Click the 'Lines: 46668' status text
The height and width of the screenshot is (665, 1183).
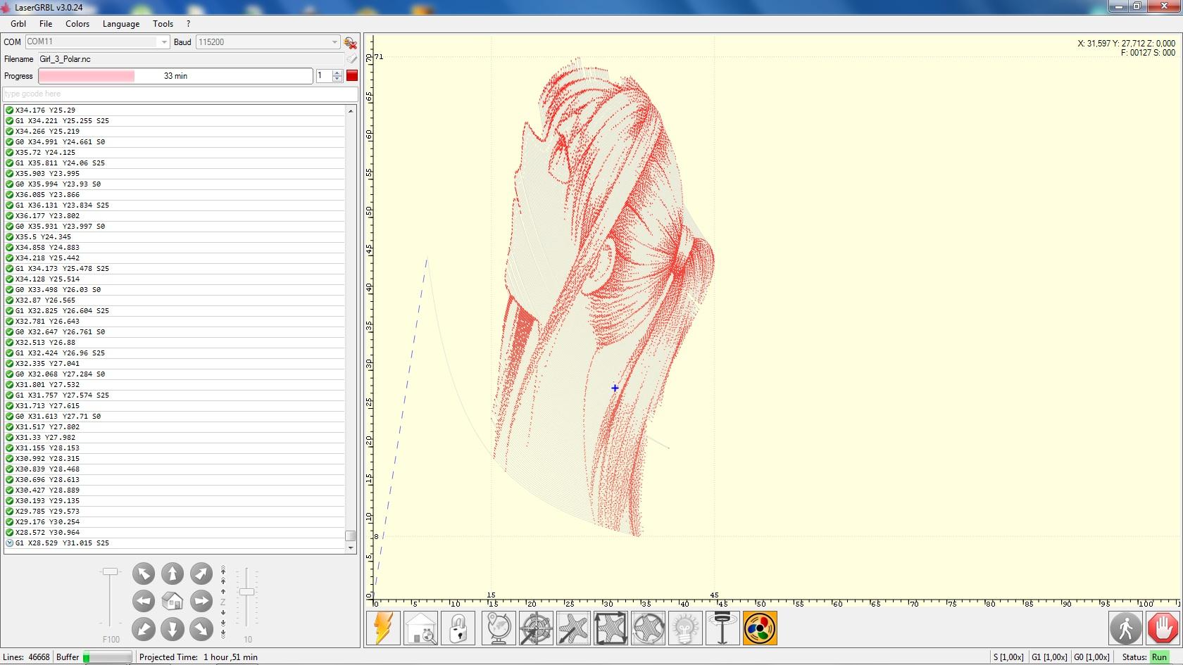coord(27,657)
